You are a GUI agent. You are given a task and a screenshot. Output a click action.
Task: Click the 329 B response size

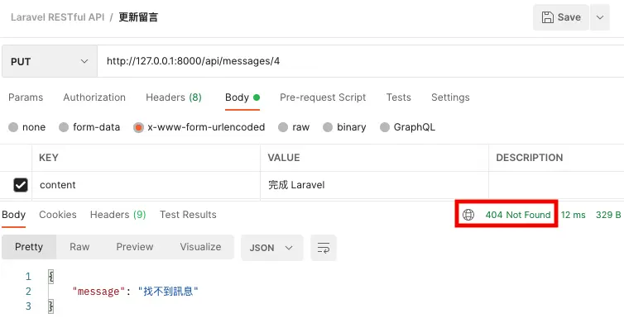point(608,215)
